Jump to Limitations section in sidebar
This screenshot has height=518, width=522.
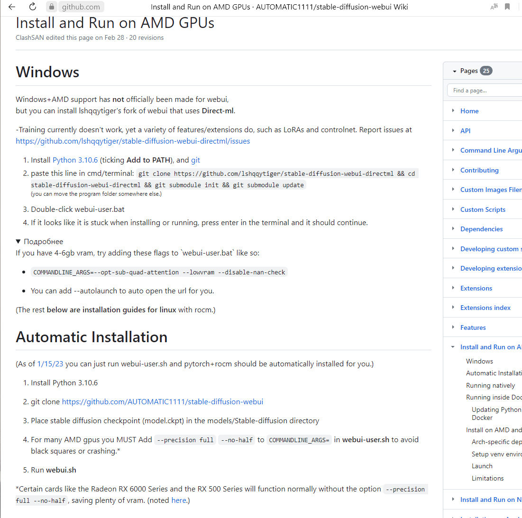488,478
